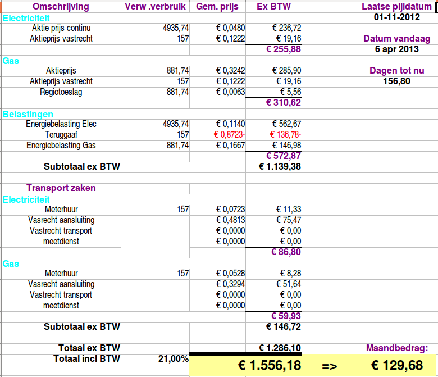Click the grand total '€ 1.556,18'
This screenshot has width=438, height=377.
245,365
